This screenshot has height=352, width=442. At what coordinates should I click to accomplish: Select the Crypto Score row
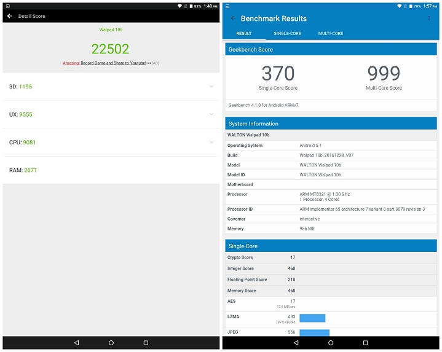coord(331,257)
